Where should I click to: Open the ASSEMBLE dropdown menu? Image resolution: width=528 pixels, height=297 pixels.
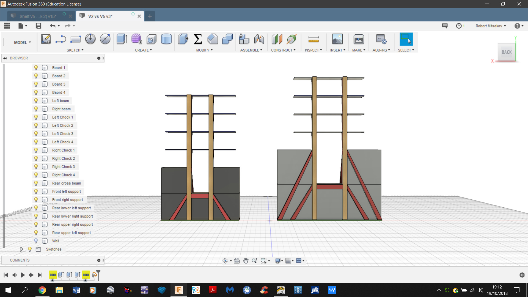(251, 50)
